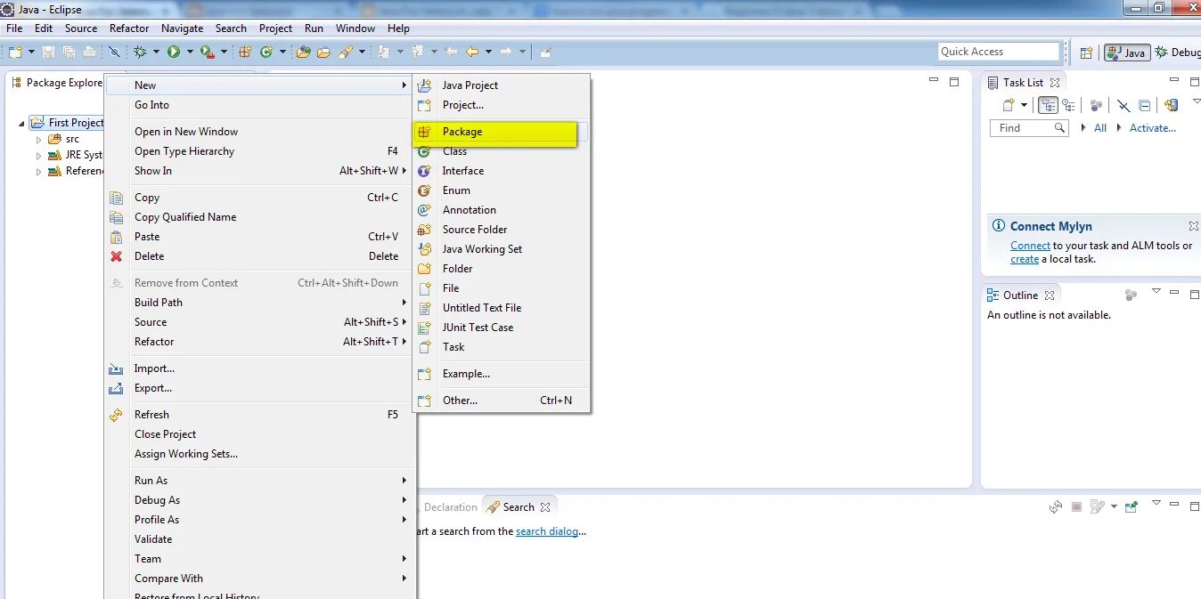Open the Debug dropdown arrow

tap(156, 52)
